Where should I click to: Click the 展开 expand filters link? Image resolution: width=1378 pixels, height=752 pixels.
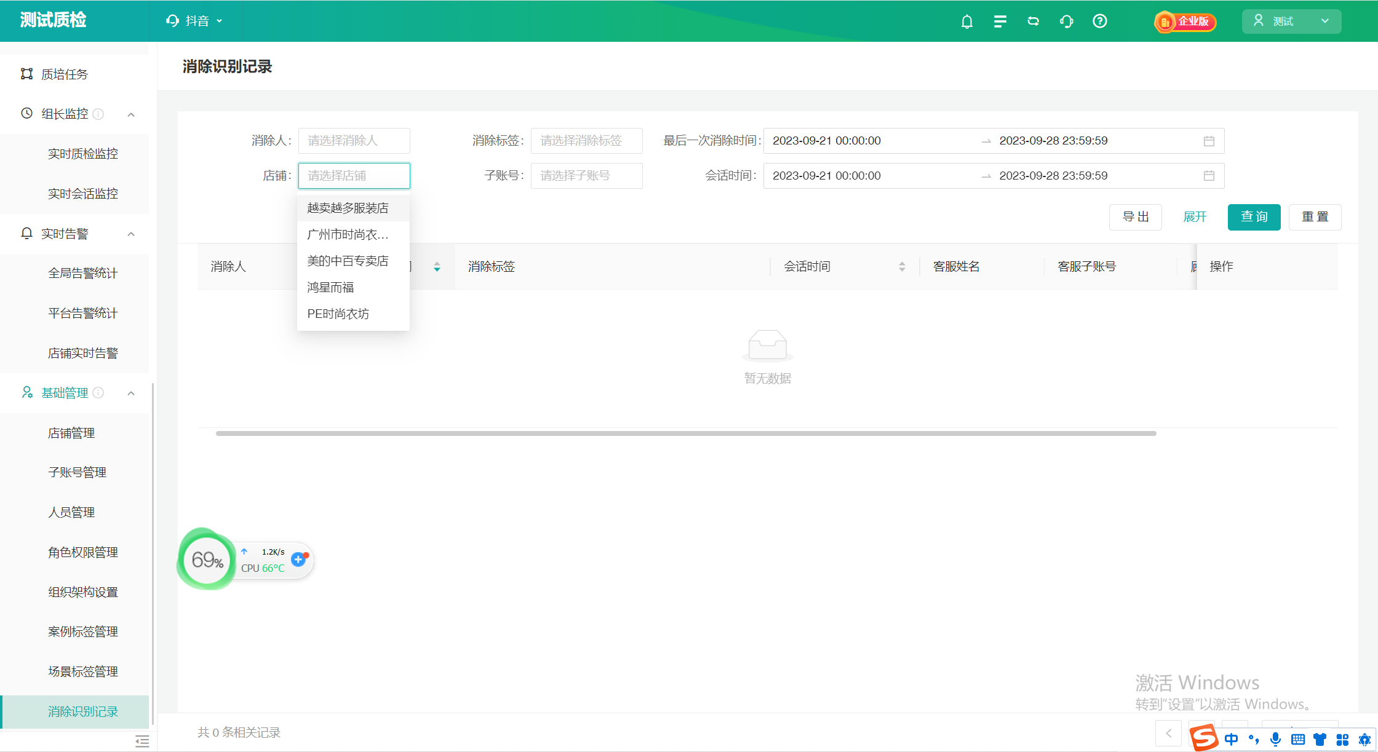pos(1195,217)
